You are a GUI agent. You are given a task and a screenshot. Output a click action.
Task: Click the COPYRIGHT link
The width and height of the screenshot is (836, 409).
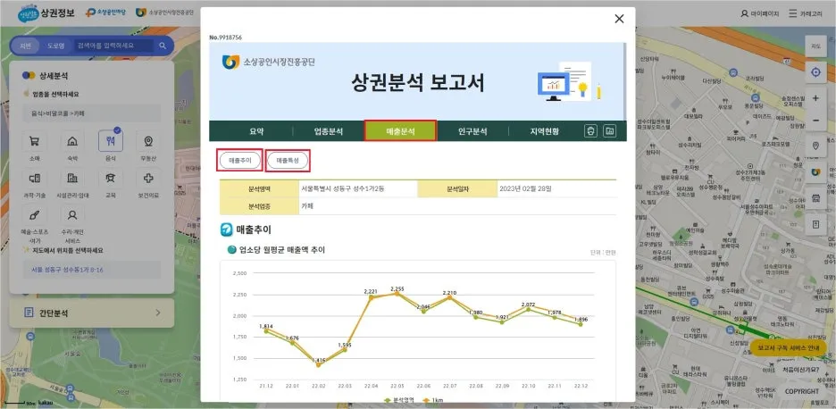click(x=802, y=391)
